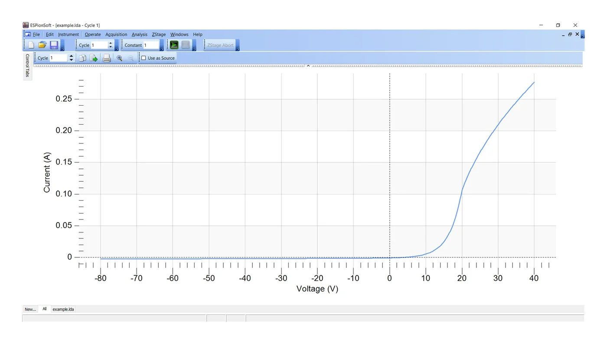The height and width of the screenshot is (344, 607).
Task: Increase Cycle value next to the copy icon
Action: (72, 56)
